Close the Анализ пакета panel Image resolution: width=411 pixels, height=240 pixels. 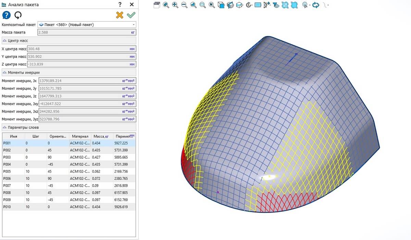click(x=132, y=4)
